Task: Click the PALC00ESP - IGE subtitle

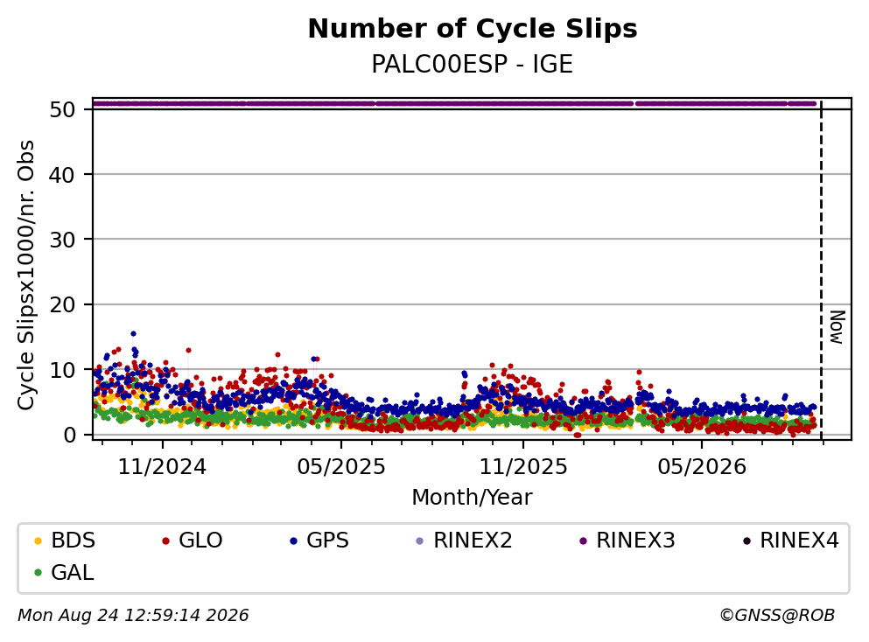Action: click(x=473, y=64)
